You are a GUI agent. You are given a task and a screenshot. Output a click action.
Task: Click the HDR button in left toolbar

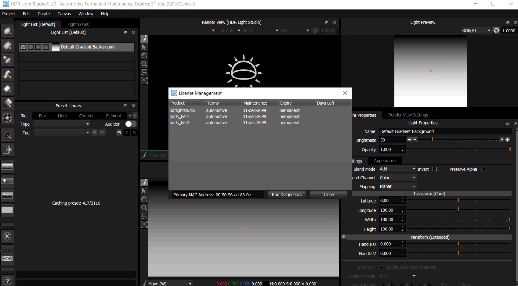(x=7, y=259)
